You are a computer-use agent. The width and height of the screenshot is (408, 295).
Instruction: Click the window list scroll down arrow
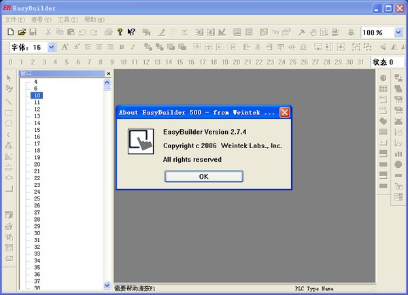point(107,285)
